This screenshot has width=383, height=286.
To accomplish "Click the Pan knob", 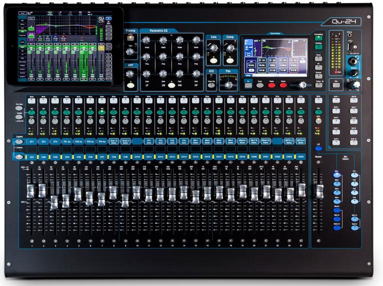I will click(x=228, y=84).
